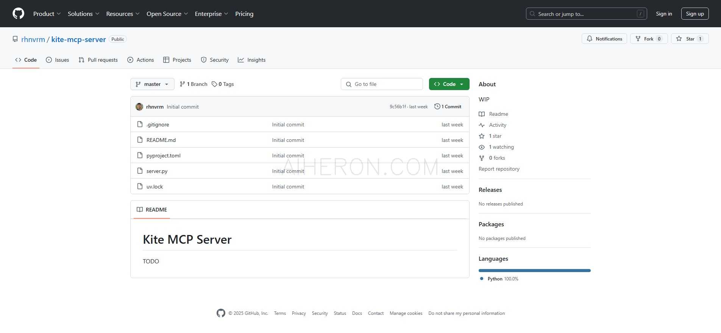Click the tag icon next to 0 Tags
This screenshot has width=721, height=333.
[214, 84]
